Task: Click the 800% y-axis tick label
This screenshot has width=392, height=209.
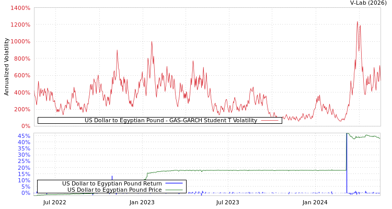Action: click(x=21, y=59)
